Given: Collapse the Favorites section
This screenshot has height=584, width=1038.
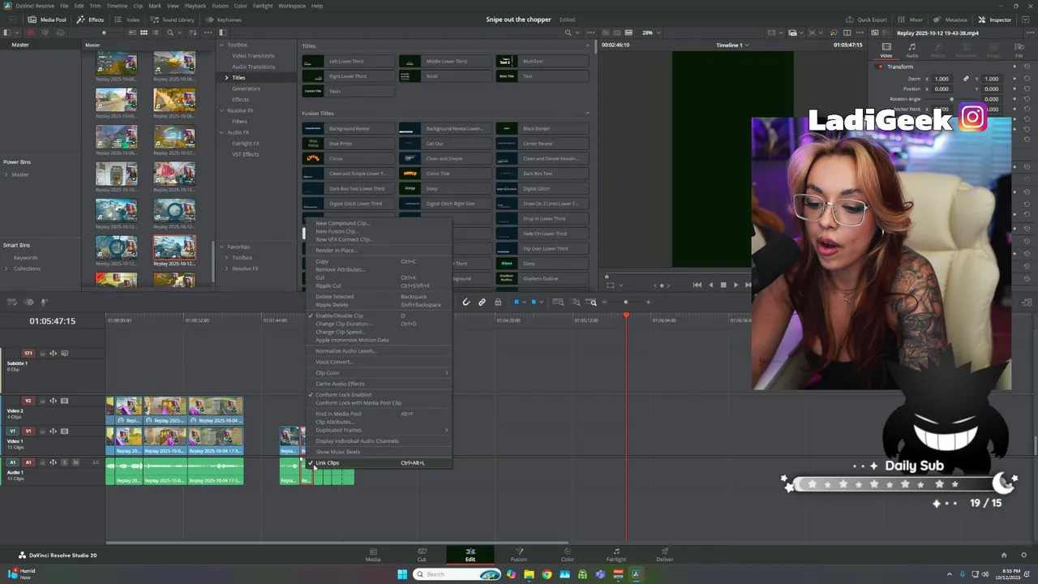Looking at the screenshot, I should tap(221, 247).
